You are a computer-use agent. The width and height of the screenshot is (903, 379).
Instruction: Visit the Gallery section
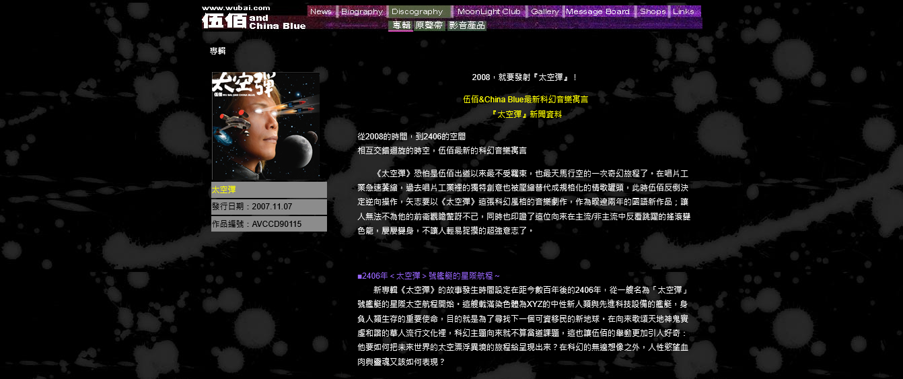pos(544,11)
